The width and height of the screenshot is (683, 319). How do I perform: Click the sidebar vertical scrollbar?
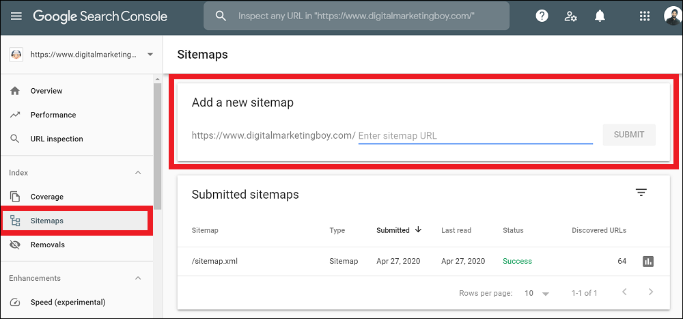tap(157, 146)
